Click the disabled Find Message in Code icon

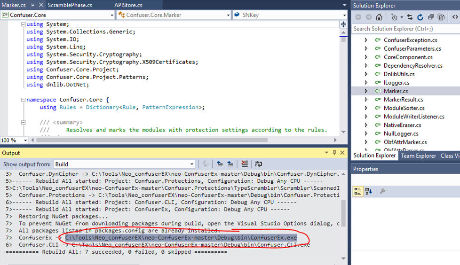point(206,164)
